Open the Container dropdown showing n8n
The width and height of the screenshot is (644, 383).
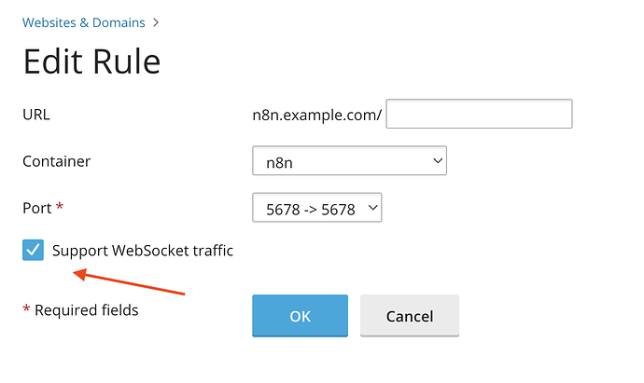[349, 161]
